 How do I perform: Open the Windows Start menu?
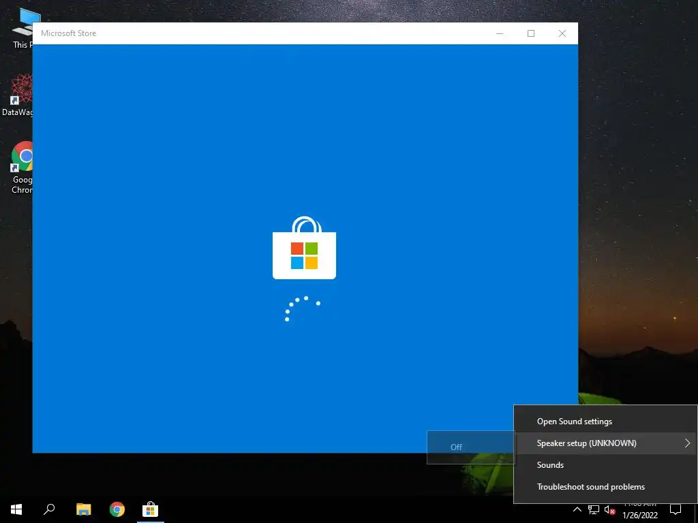[16, 509]
